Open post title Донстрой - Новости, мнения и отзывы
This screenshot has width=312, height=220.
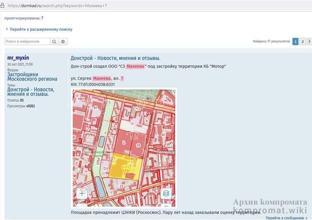pyautogui.click(x=115, y=58)
